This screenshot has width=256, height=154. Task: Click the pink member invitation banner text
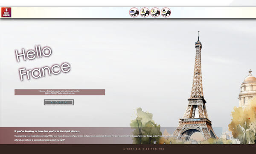[x=60, y=92]
